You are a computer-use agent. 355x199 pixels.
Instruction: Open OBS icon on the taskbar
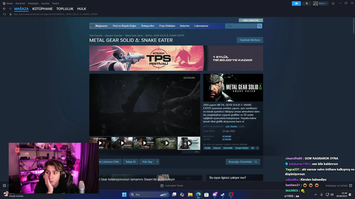(231, 195)
